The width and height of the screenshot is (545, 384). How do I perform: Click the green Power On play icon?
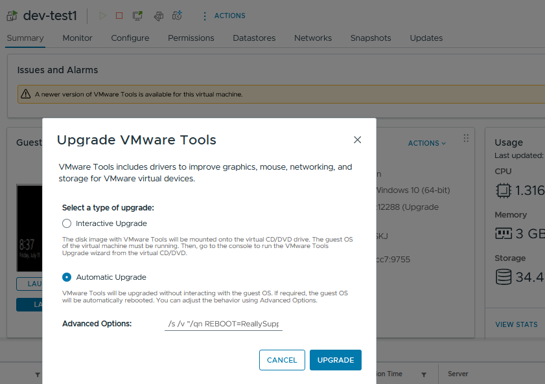(x=102, y=16)
